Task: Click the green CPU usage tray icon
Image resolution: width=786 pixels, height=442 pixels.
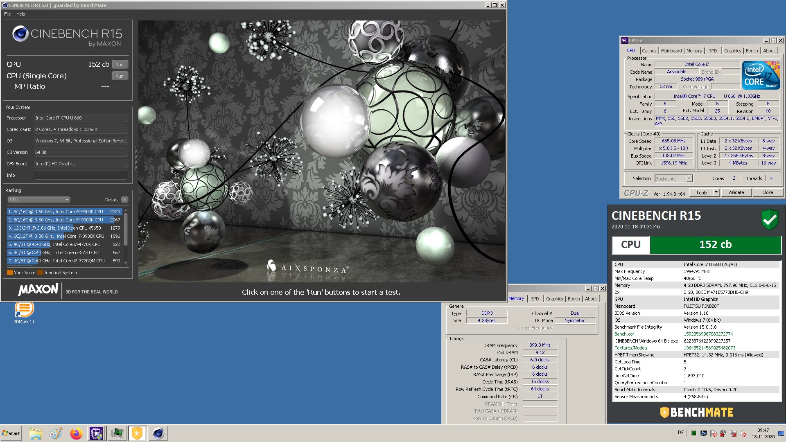Action: point(693,433)
